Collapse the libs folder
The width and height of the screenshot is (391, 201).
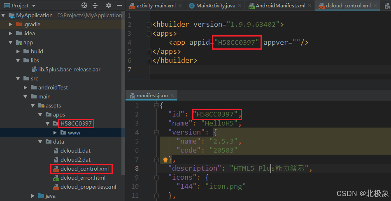coord(18,60)
